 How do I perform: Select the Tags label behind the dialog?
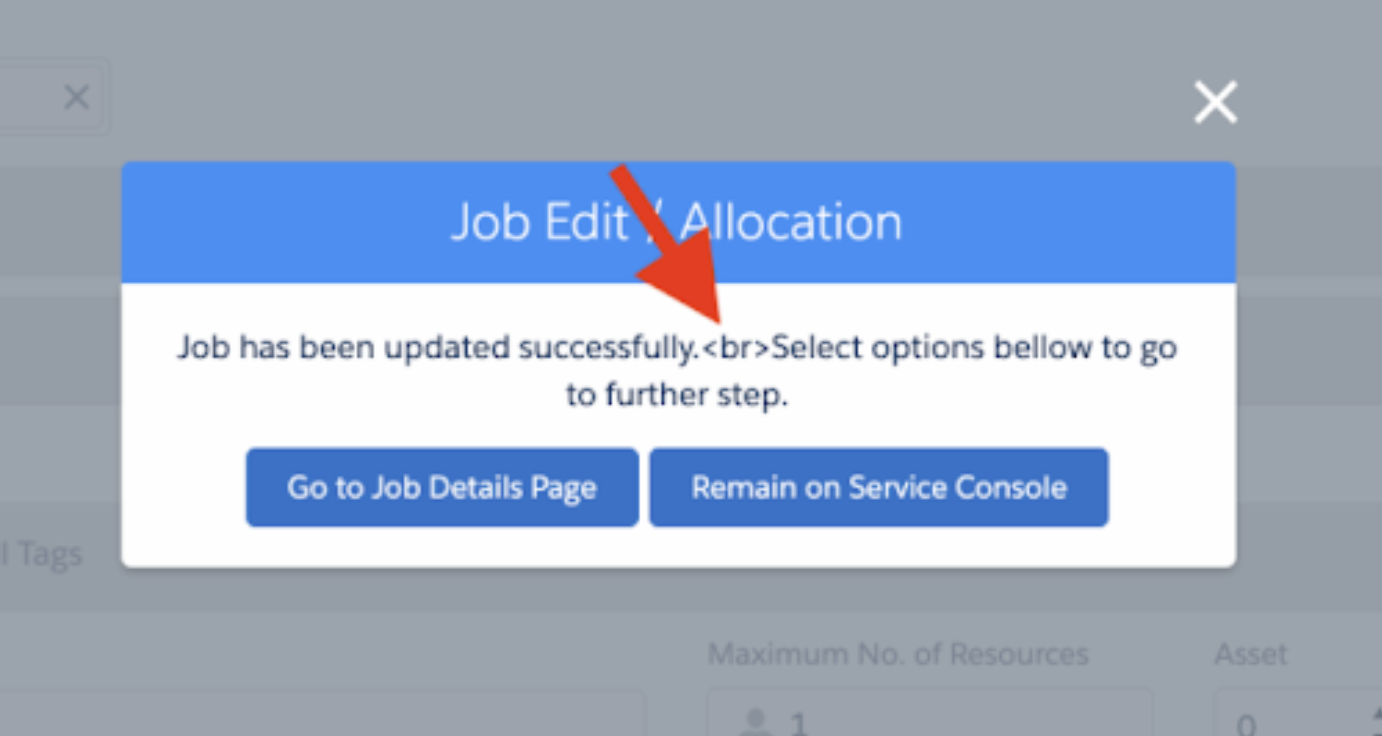[x=48, y=554]
